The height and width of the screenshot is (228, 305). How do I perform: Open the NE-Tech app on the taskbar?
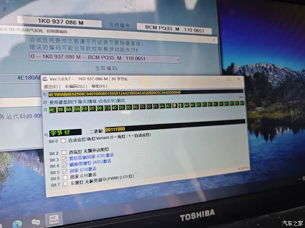(x=54, y=220)
